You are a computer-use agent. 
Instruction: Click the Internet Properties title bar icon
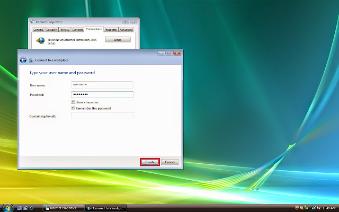coord(32,22)
